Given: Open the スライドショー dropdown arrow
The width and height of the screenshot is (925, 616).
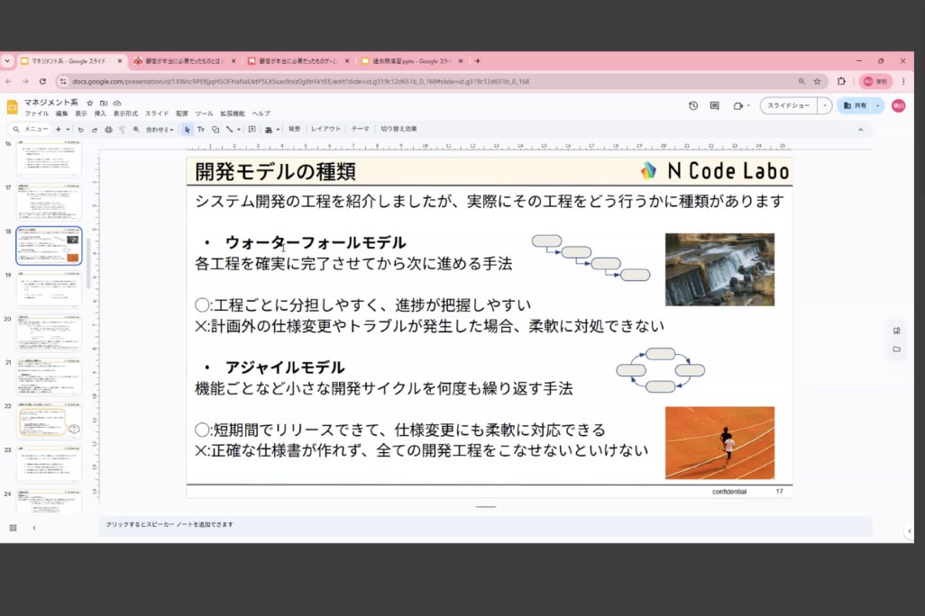Looking at the screenshot, I should [824, 105].
